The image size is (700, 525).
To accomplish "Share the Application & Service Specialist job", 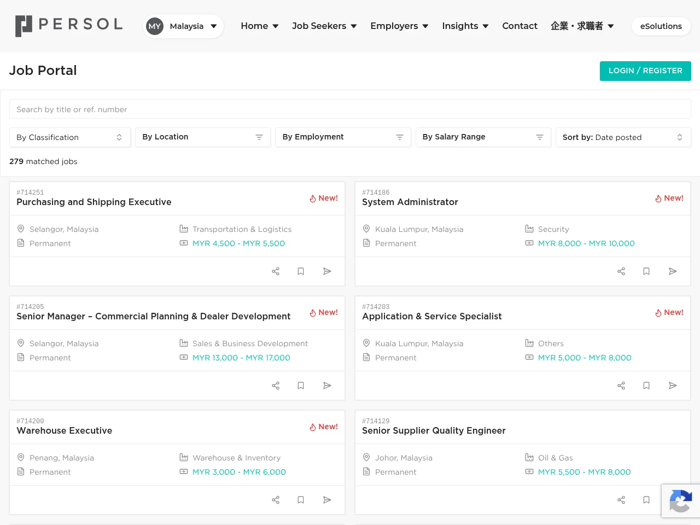I will point(621,386).
